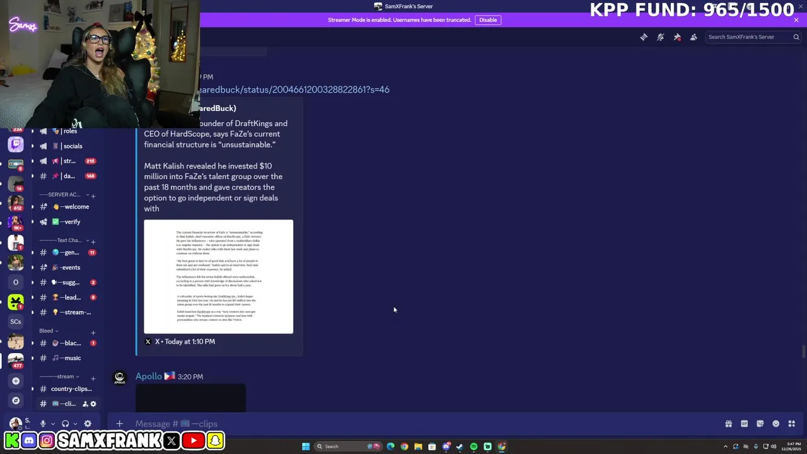Mute the microphone
Screen dimensions: 807x454
43,424
